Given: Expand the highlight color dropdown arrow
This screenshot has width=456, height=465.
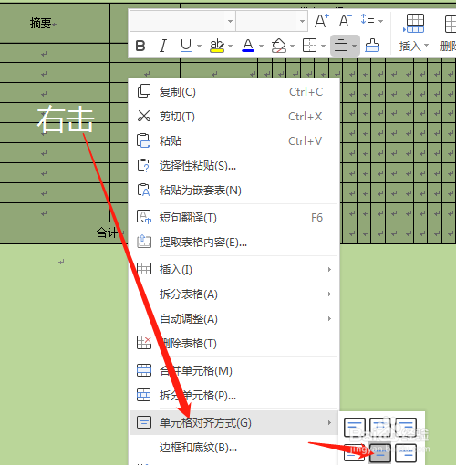Looking at the screenshot, I should click(x=230, y=46).
